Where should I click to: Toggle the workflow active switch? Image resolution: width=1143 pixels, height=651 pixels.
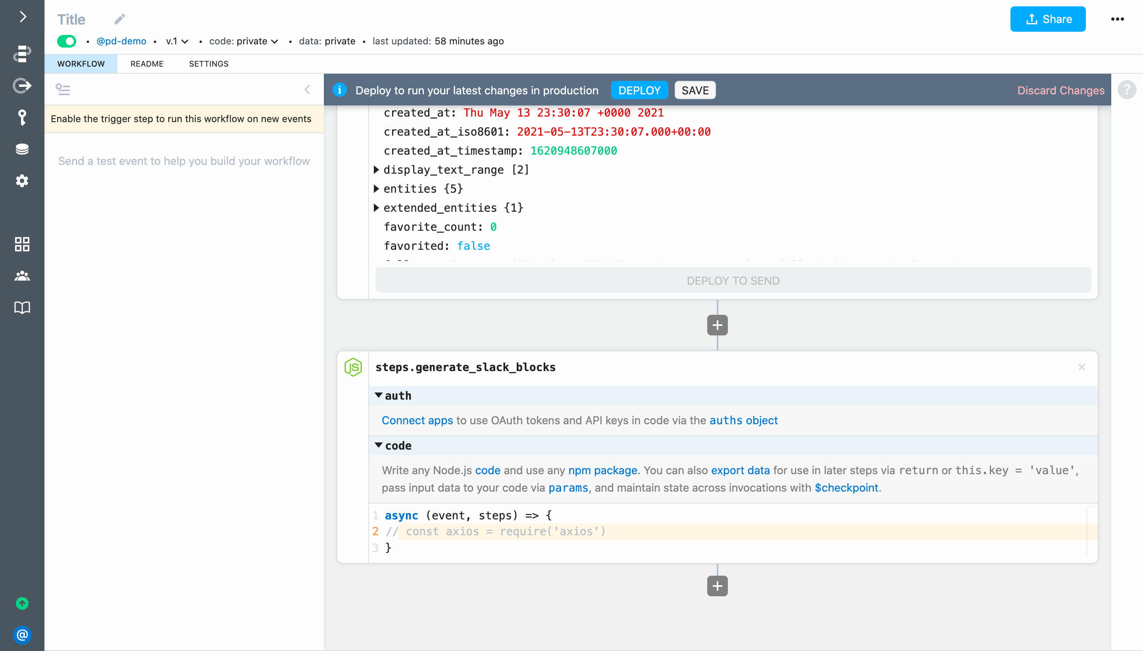tap(67, 41)
